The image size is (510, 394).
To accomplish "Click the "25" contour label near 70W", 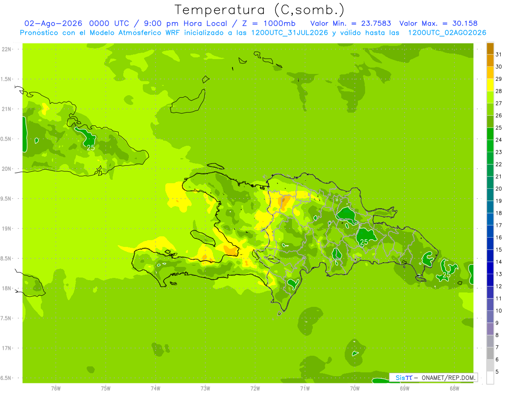I will 364,242.
